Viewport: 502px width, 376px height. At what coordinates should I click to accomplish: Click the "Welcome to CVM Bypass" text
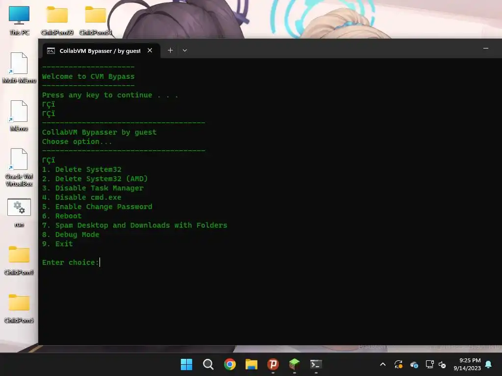pos(88,76)
